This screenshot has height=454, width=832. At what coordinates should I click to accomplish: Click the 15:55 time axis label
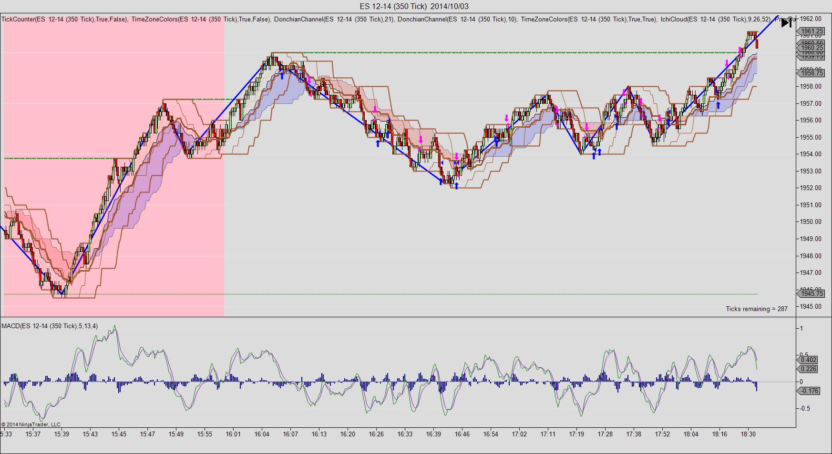pos(205,434)
